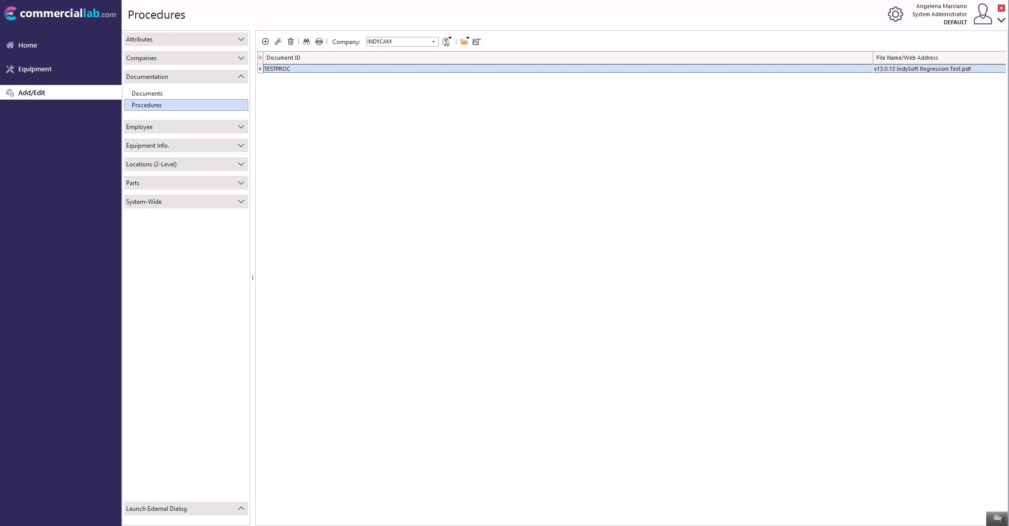
Task: Open the Company dropdown showing INDYCAM
Action: pos(433,41)
